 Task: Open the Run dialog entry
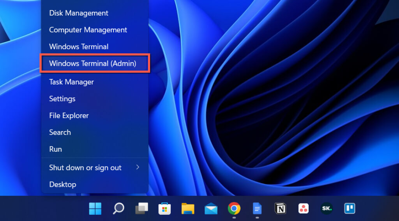point(95,149)
